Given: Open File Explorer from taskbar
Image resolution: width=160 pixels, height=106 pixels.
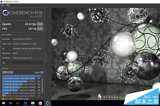Looking at the screenshot, I should tap(32, 103).
